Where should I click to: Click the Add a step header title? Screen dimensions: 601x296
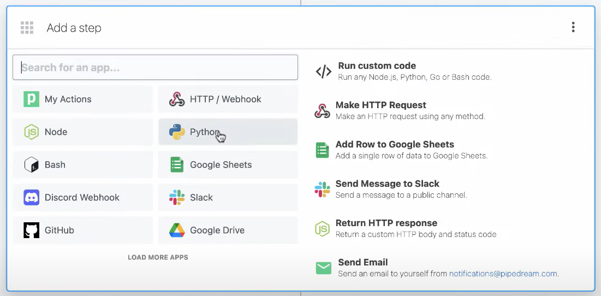(x=74, y=28)
